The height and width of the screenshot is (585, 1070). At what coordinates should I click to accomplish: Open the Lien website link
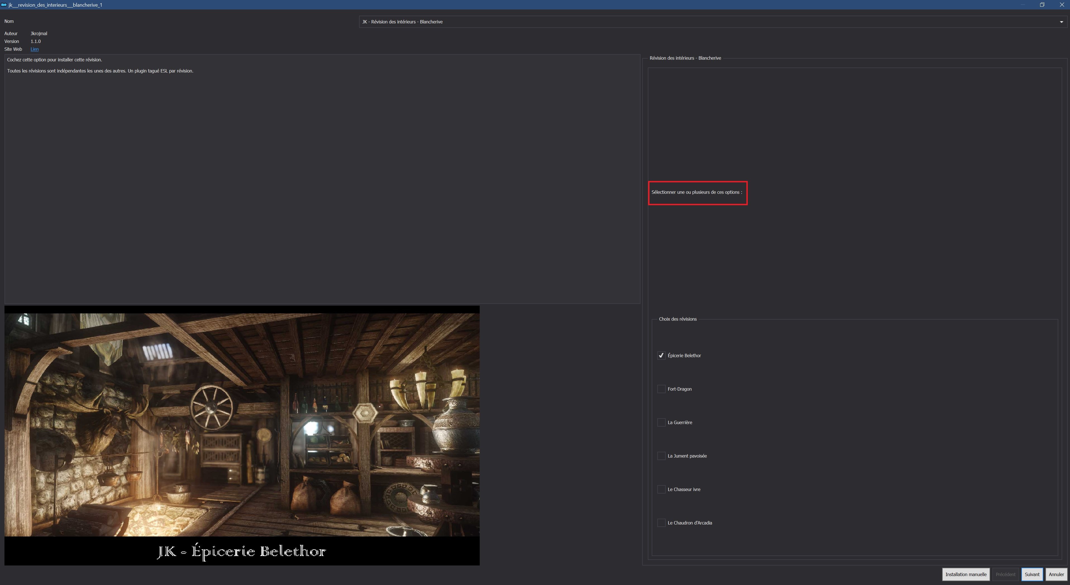tap(34, 49)
